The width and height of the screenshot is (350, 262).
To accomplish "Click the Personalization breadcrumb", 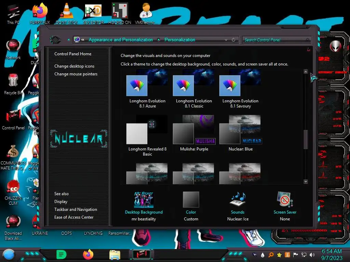I will (x=180, y=40).
